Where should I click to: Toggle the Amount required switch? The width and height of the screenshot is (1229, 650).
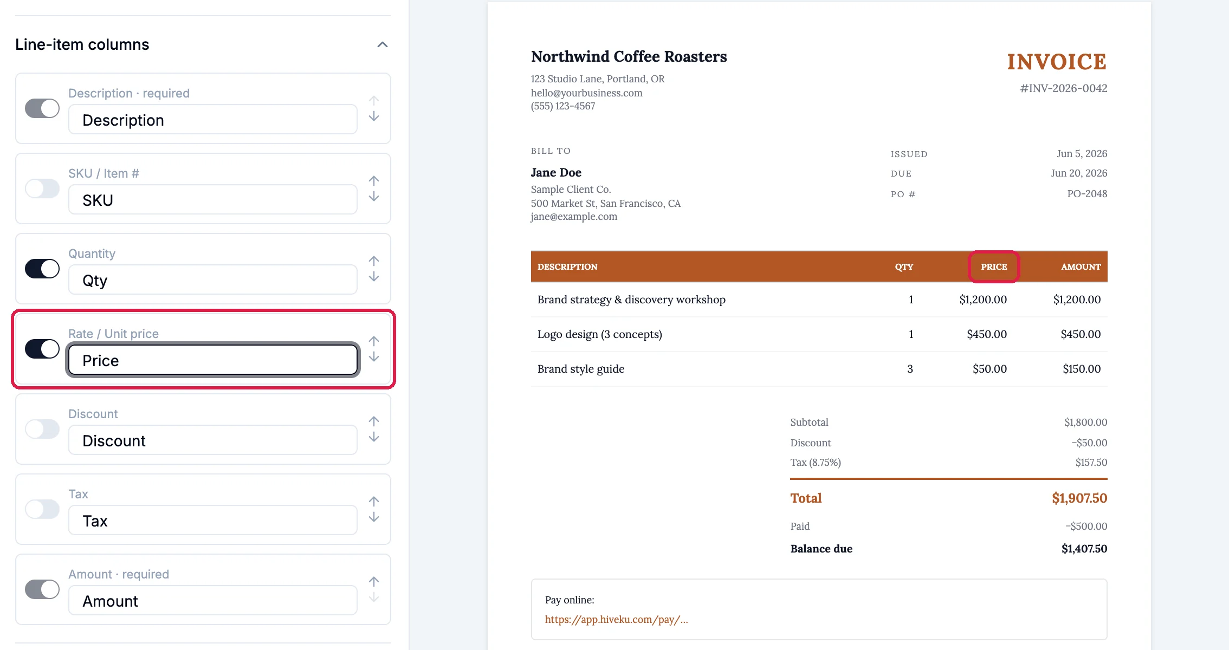(x=42, y=589)
